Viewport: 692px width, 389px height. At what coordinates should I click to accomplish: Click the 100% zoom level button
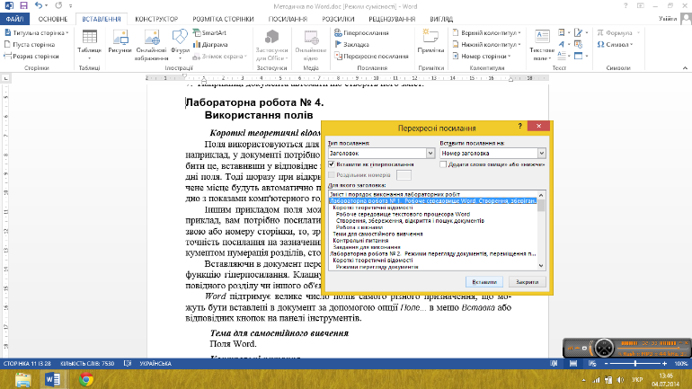681,364
